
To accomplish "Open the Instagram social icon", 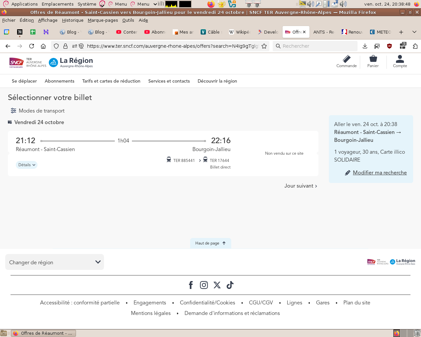I will click(x=204, y=285).
